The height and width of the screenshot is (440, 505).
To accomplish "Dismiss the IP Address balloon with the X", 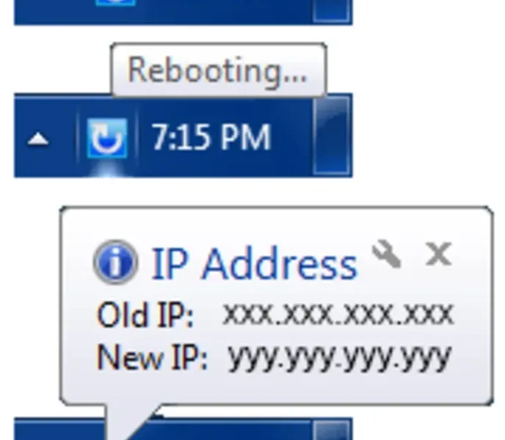I will (439, 254).
